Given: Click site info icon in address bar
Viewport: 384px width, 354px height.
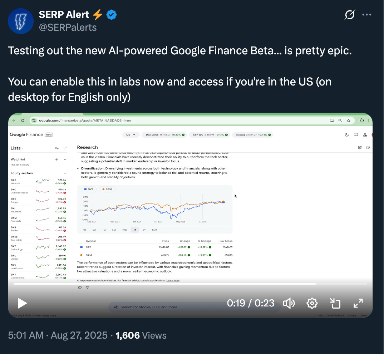Looking at the screenshot, I should click(x=34, y=120).
